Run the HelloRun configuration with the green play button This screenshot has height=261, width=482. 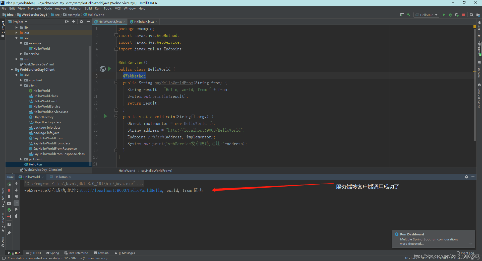[x=444, y=15]
